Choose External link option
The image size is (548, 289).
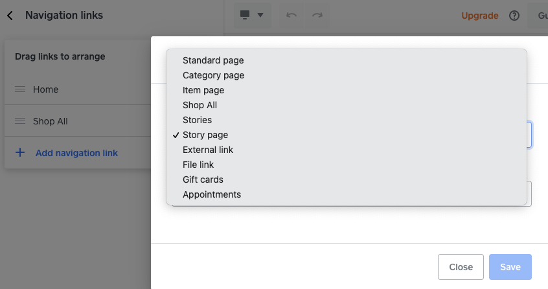click(208, 150)
